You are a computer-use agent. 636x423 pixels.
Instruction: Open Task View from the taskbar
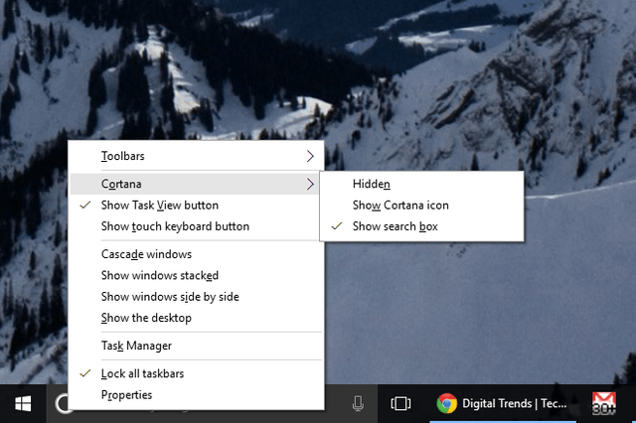[400, 403]
